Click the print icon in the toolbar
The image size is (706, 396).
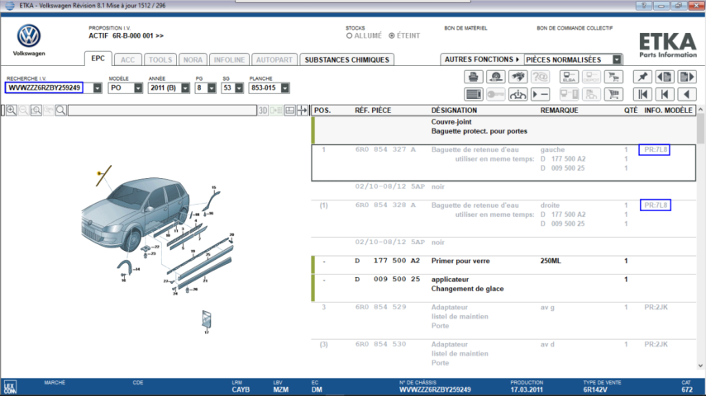tap(473, 77)
